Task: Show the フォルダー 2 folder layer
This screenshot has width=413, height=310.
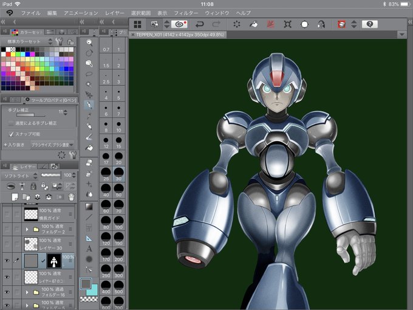Action: pos(7,229)
